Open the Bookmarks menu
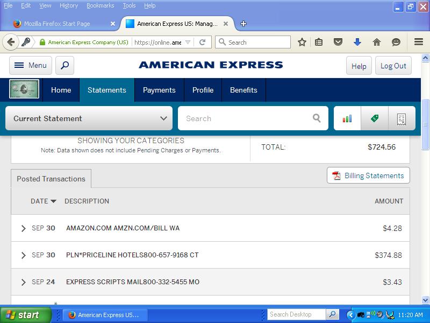This screenshot has width=430, height=323. (x=100, y=5)
